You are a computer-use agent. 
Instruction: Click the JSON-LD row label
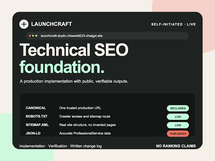33,133
